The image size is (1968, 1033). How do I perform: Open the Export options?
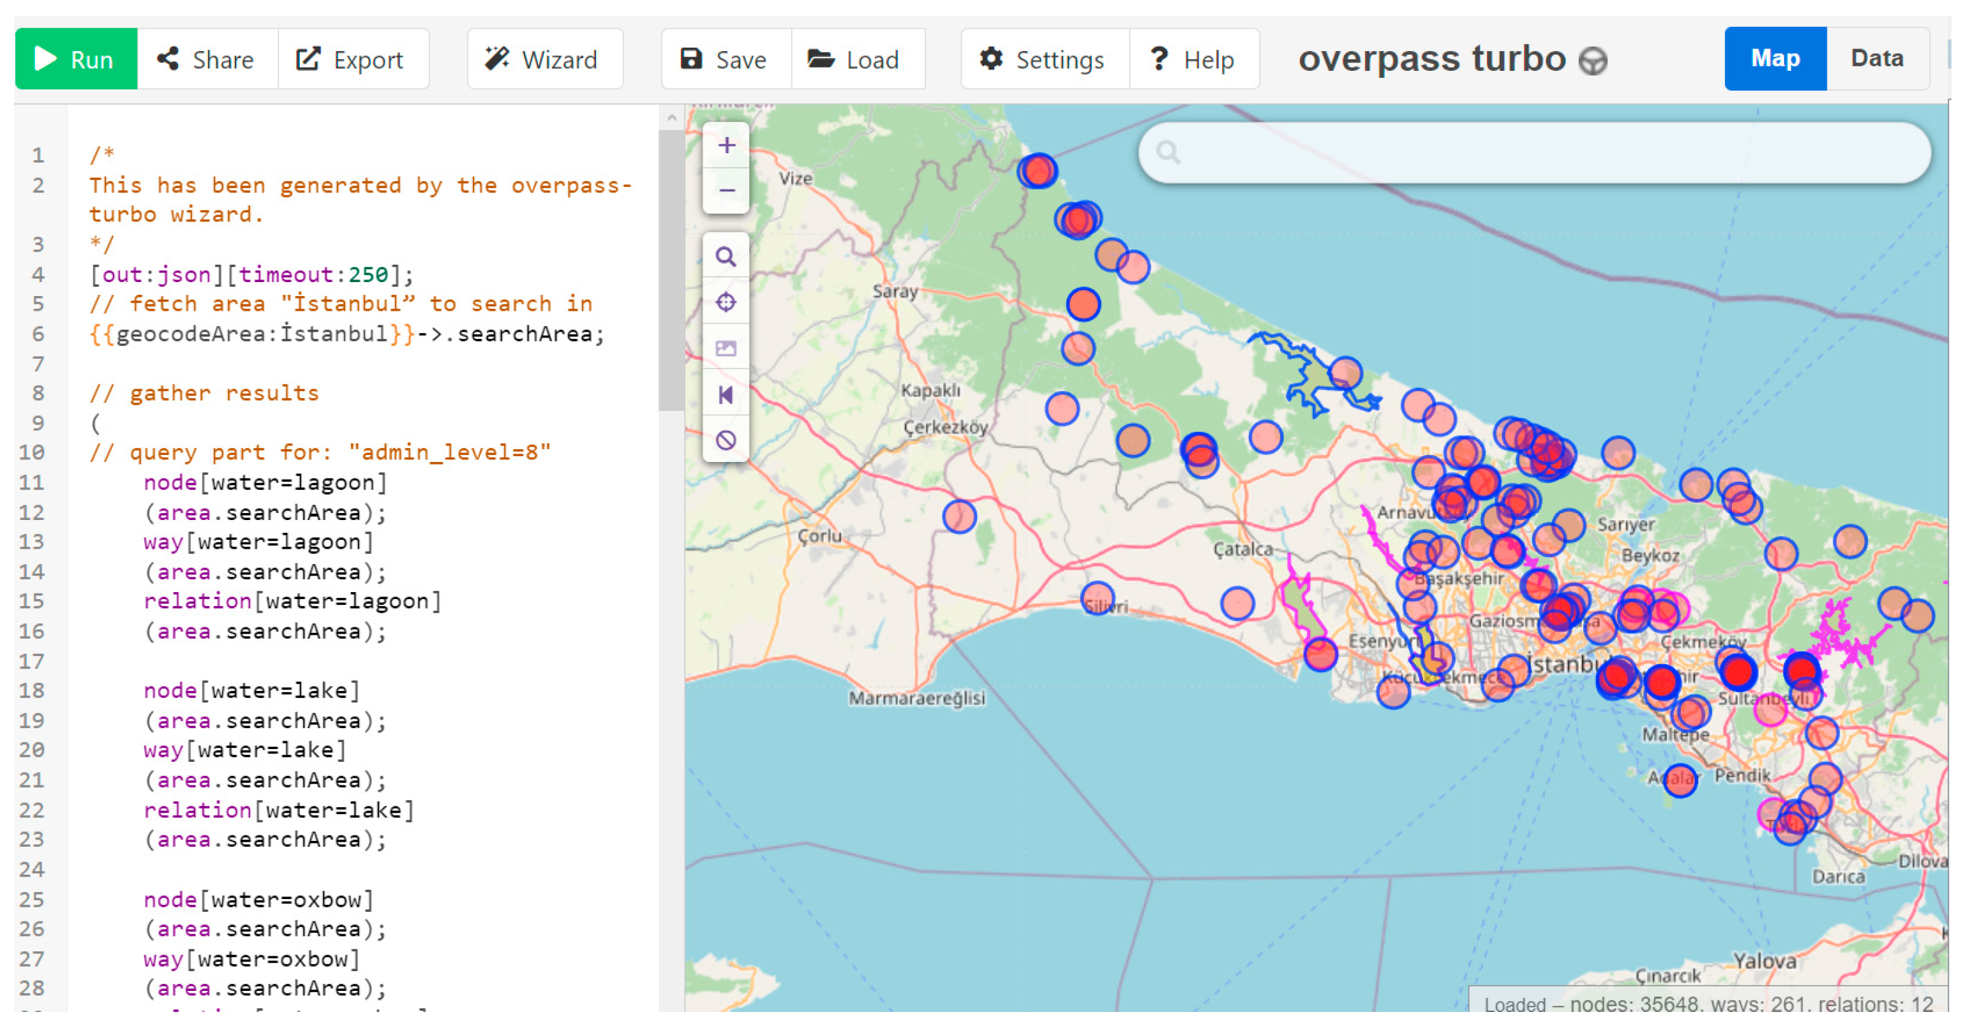click(352, 59)
